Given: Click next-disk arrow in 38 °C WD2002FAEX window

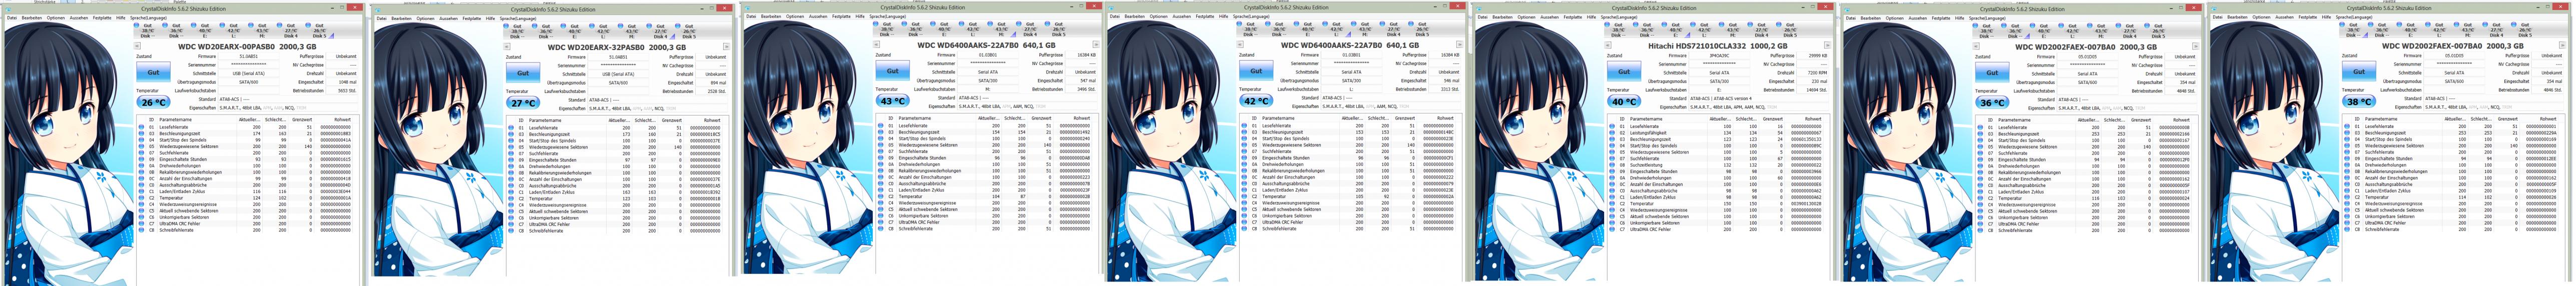Looking at the screenshot, I should click(2562, 46).
